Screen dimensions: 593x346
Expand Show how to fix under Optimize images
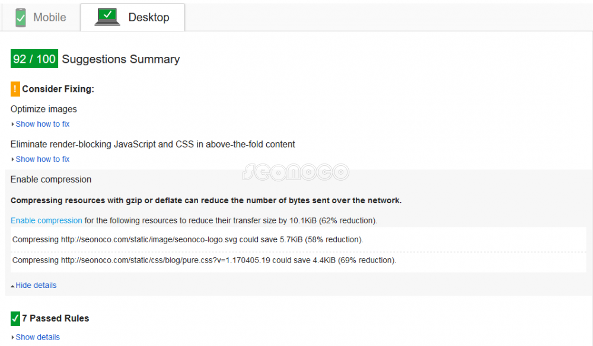(42, 124)
